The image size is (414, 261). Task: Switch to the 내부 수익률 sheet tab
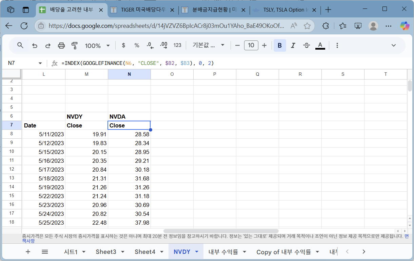pyautogui.click(x=223, y=252)
